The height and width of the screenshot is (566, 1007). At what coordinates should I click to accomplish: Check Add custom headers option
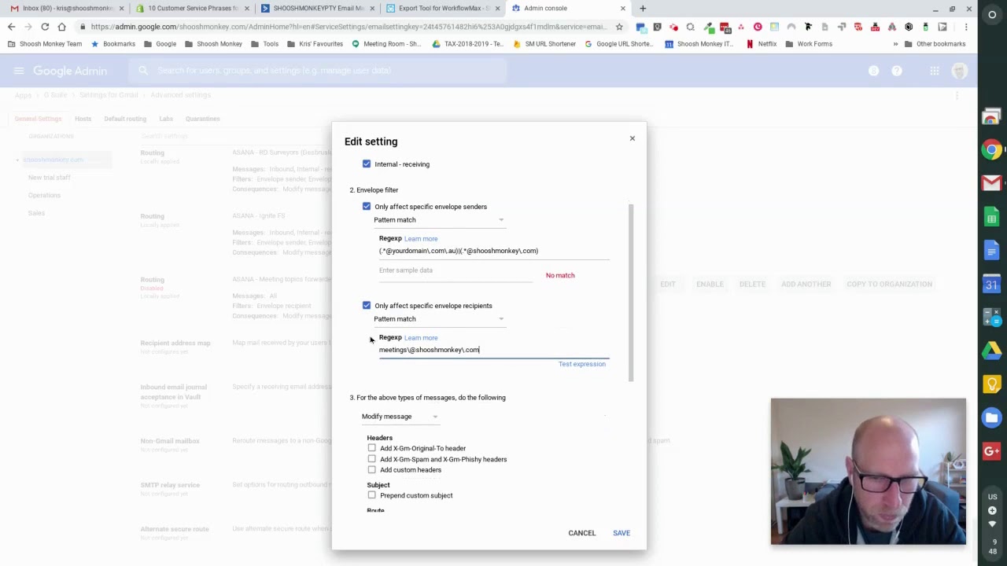[371, 470]
